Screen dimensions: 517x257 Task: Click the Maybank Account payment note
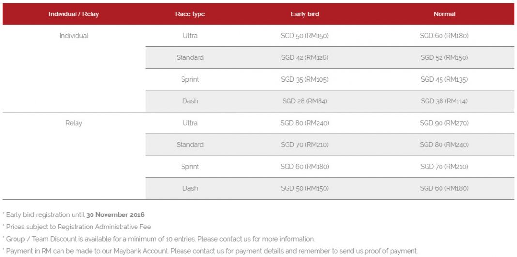[210, 251]
